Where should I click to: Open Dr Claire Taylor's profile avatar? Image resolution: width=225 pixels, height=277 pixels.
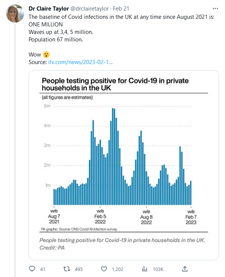(x=15, y=14)
